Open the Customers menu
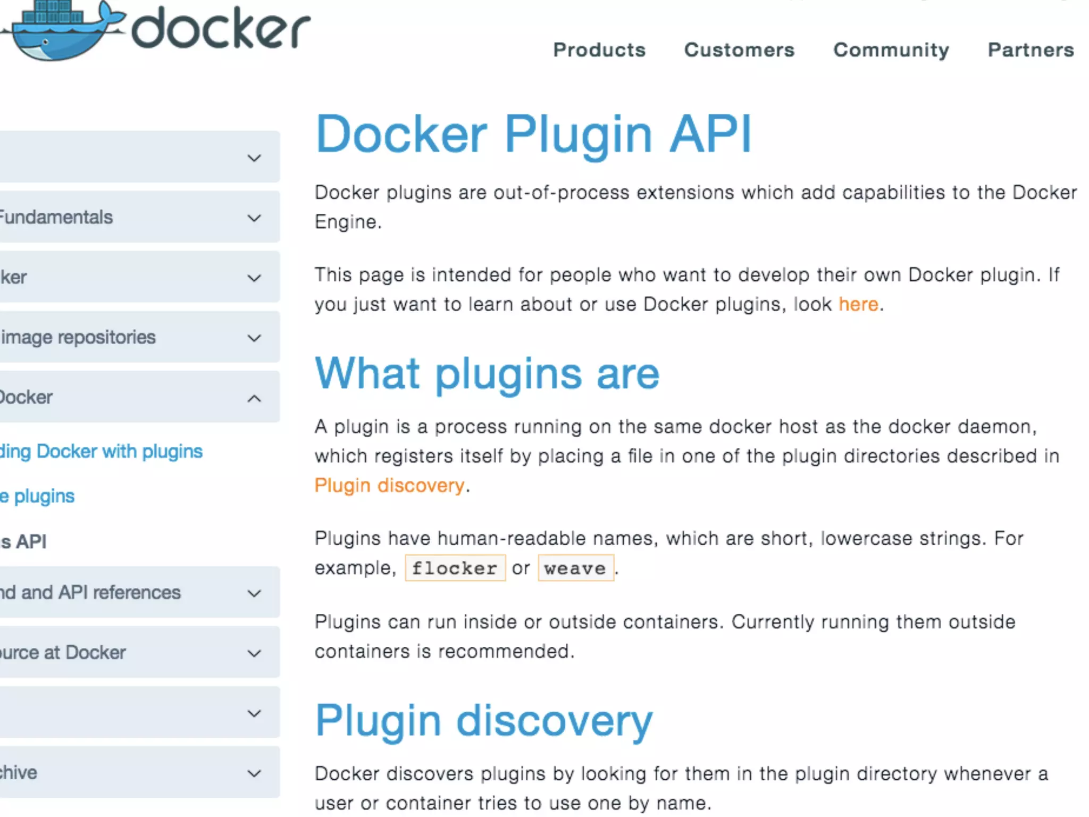The width and height of the screenshot is (1089, 817). coord(739,50)
